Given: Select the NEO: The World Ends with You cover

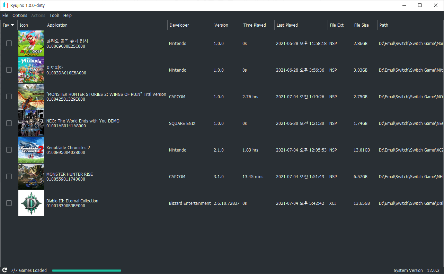Looking at the screenshot, I should pos(31,124).
